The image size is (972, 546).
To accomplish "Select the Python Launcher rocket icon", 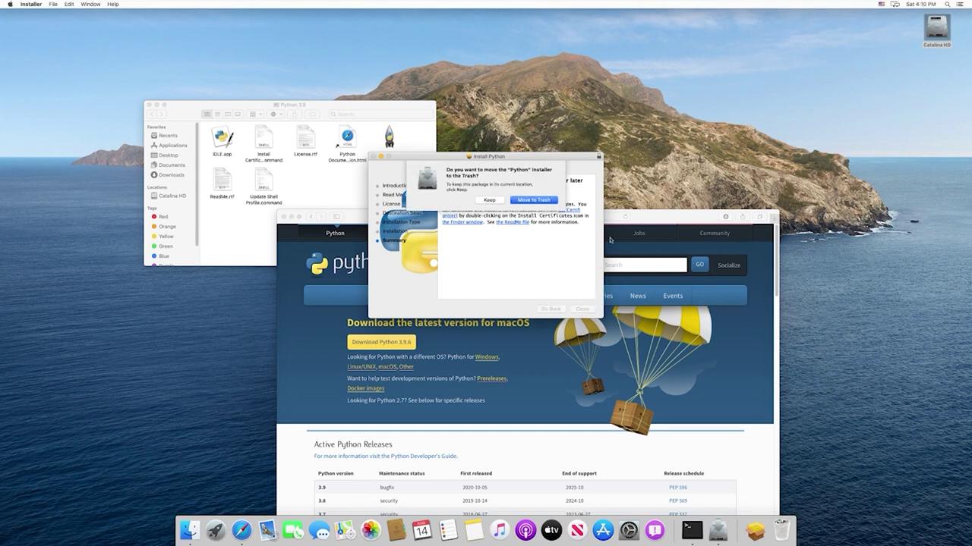I will coord(389,137).
